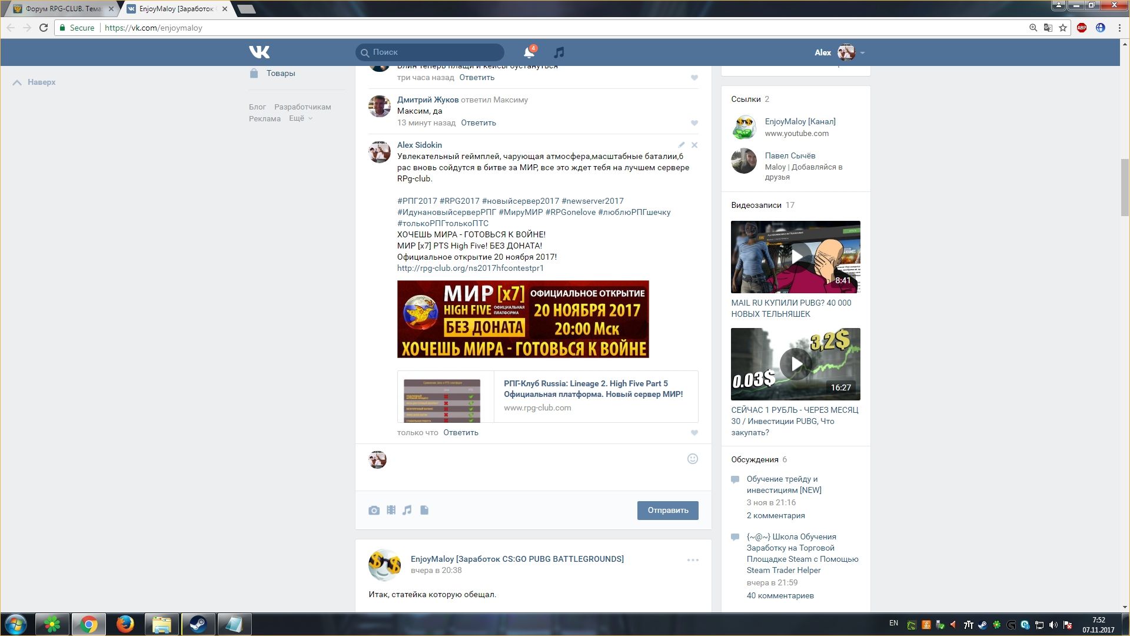Open the post options three-dots menu

tap(693, 560)
